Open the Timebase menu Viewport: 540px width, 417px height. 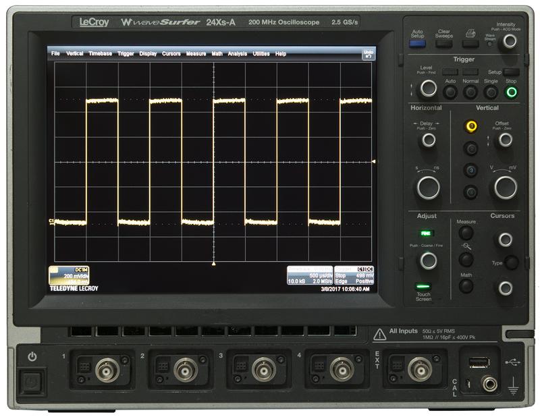[101, 53]
